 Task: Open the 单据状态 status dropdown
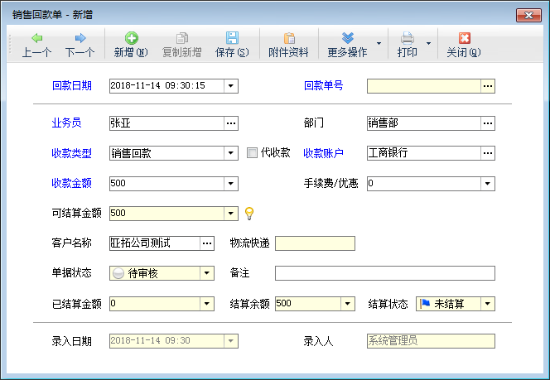tap(206, 274)
